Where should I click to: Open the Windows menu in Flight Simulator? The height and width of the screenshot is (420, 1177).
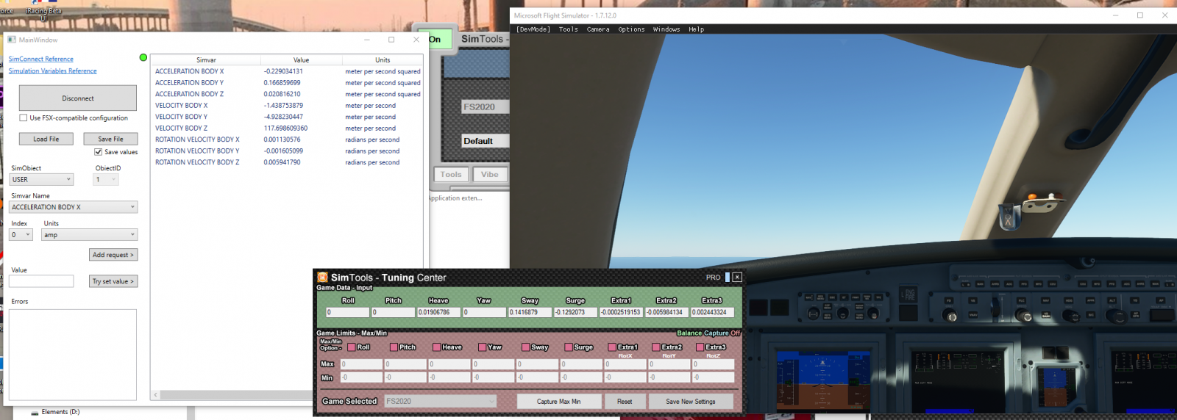666,29
